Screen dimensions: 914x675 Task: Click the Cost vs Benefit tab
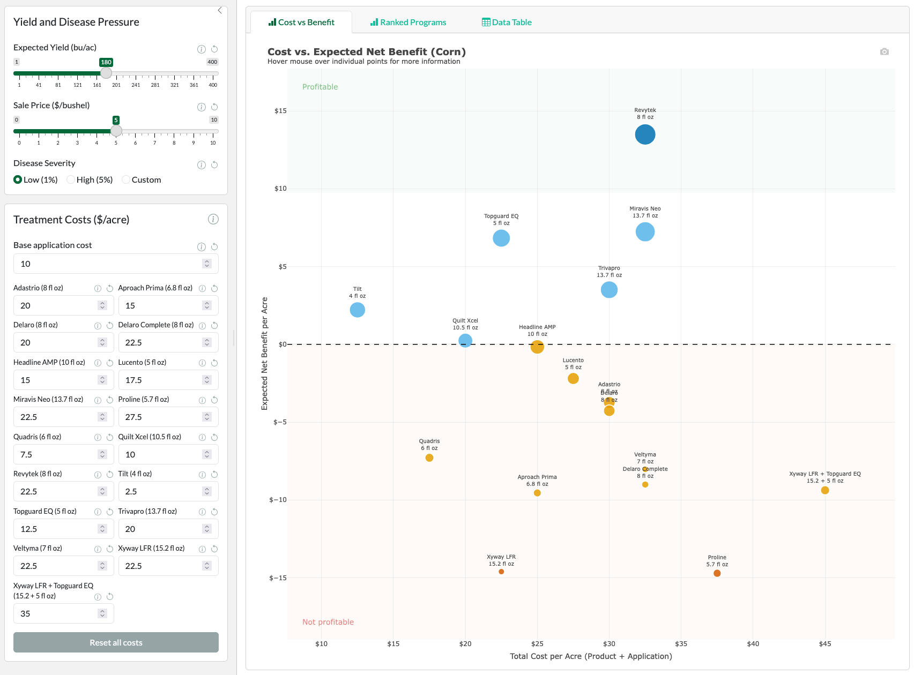point(301,22)
